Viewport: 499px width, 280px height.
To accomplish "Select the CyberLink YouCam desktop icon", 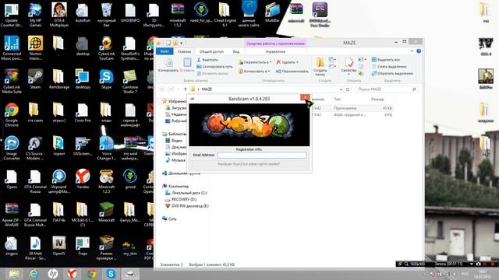I will [106, 48].
